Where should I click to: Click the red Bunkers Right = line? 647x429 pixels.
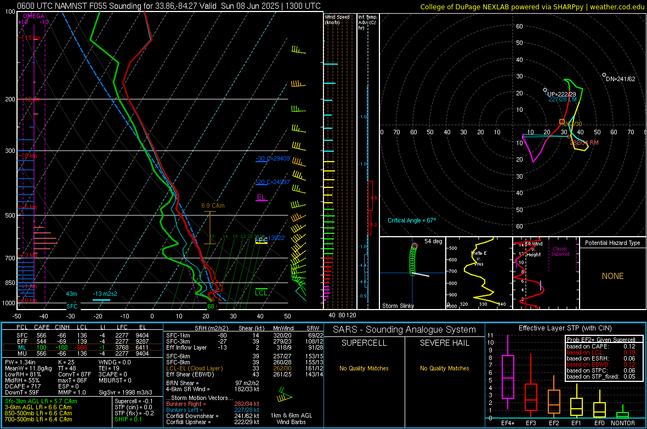(x=213, y=404)
